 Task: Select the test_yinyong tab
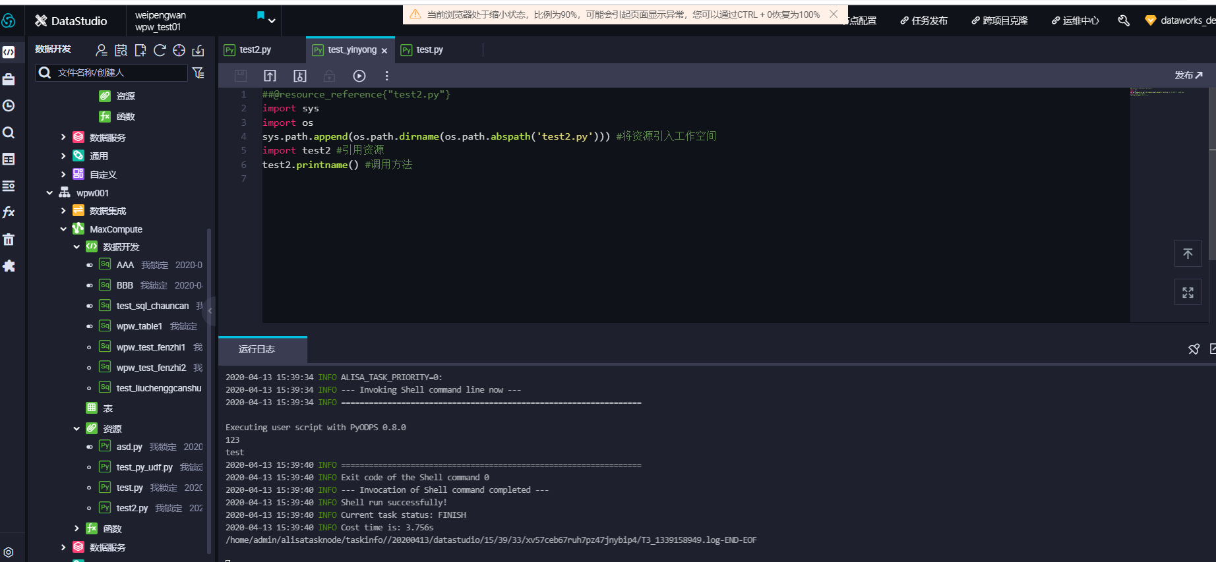click(351, 50)
